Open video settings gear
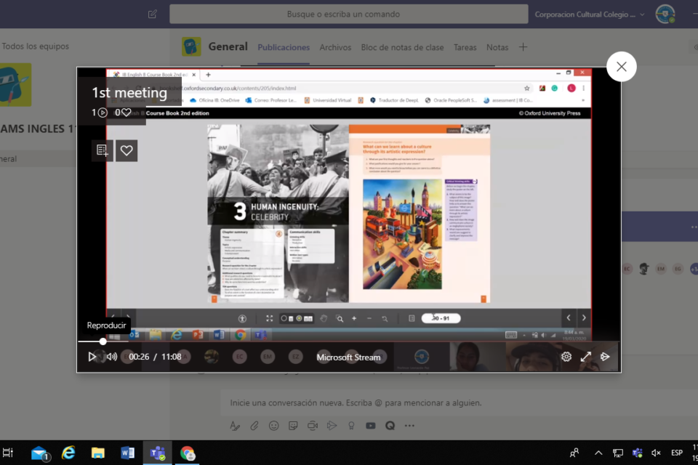698x465 pixels. pos(566,357)
